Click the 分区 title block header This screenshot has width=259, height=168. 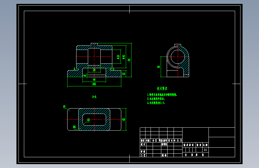(x=155, y=140)
